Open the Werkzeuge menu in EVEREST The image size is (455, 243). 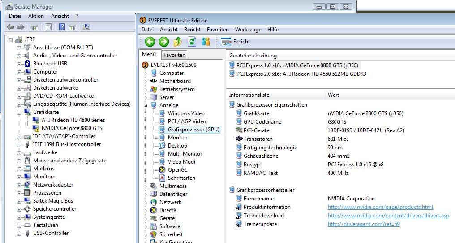248,30
